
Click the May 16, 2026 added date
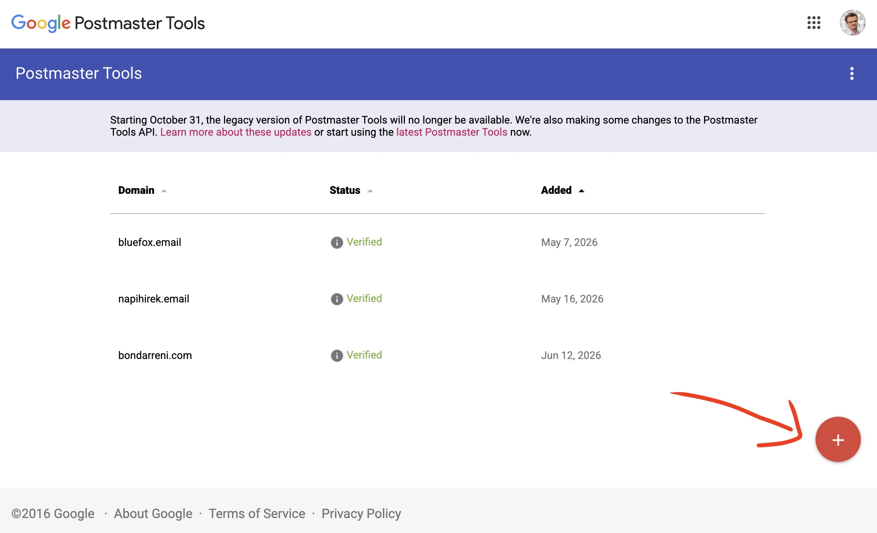[572, 299]
